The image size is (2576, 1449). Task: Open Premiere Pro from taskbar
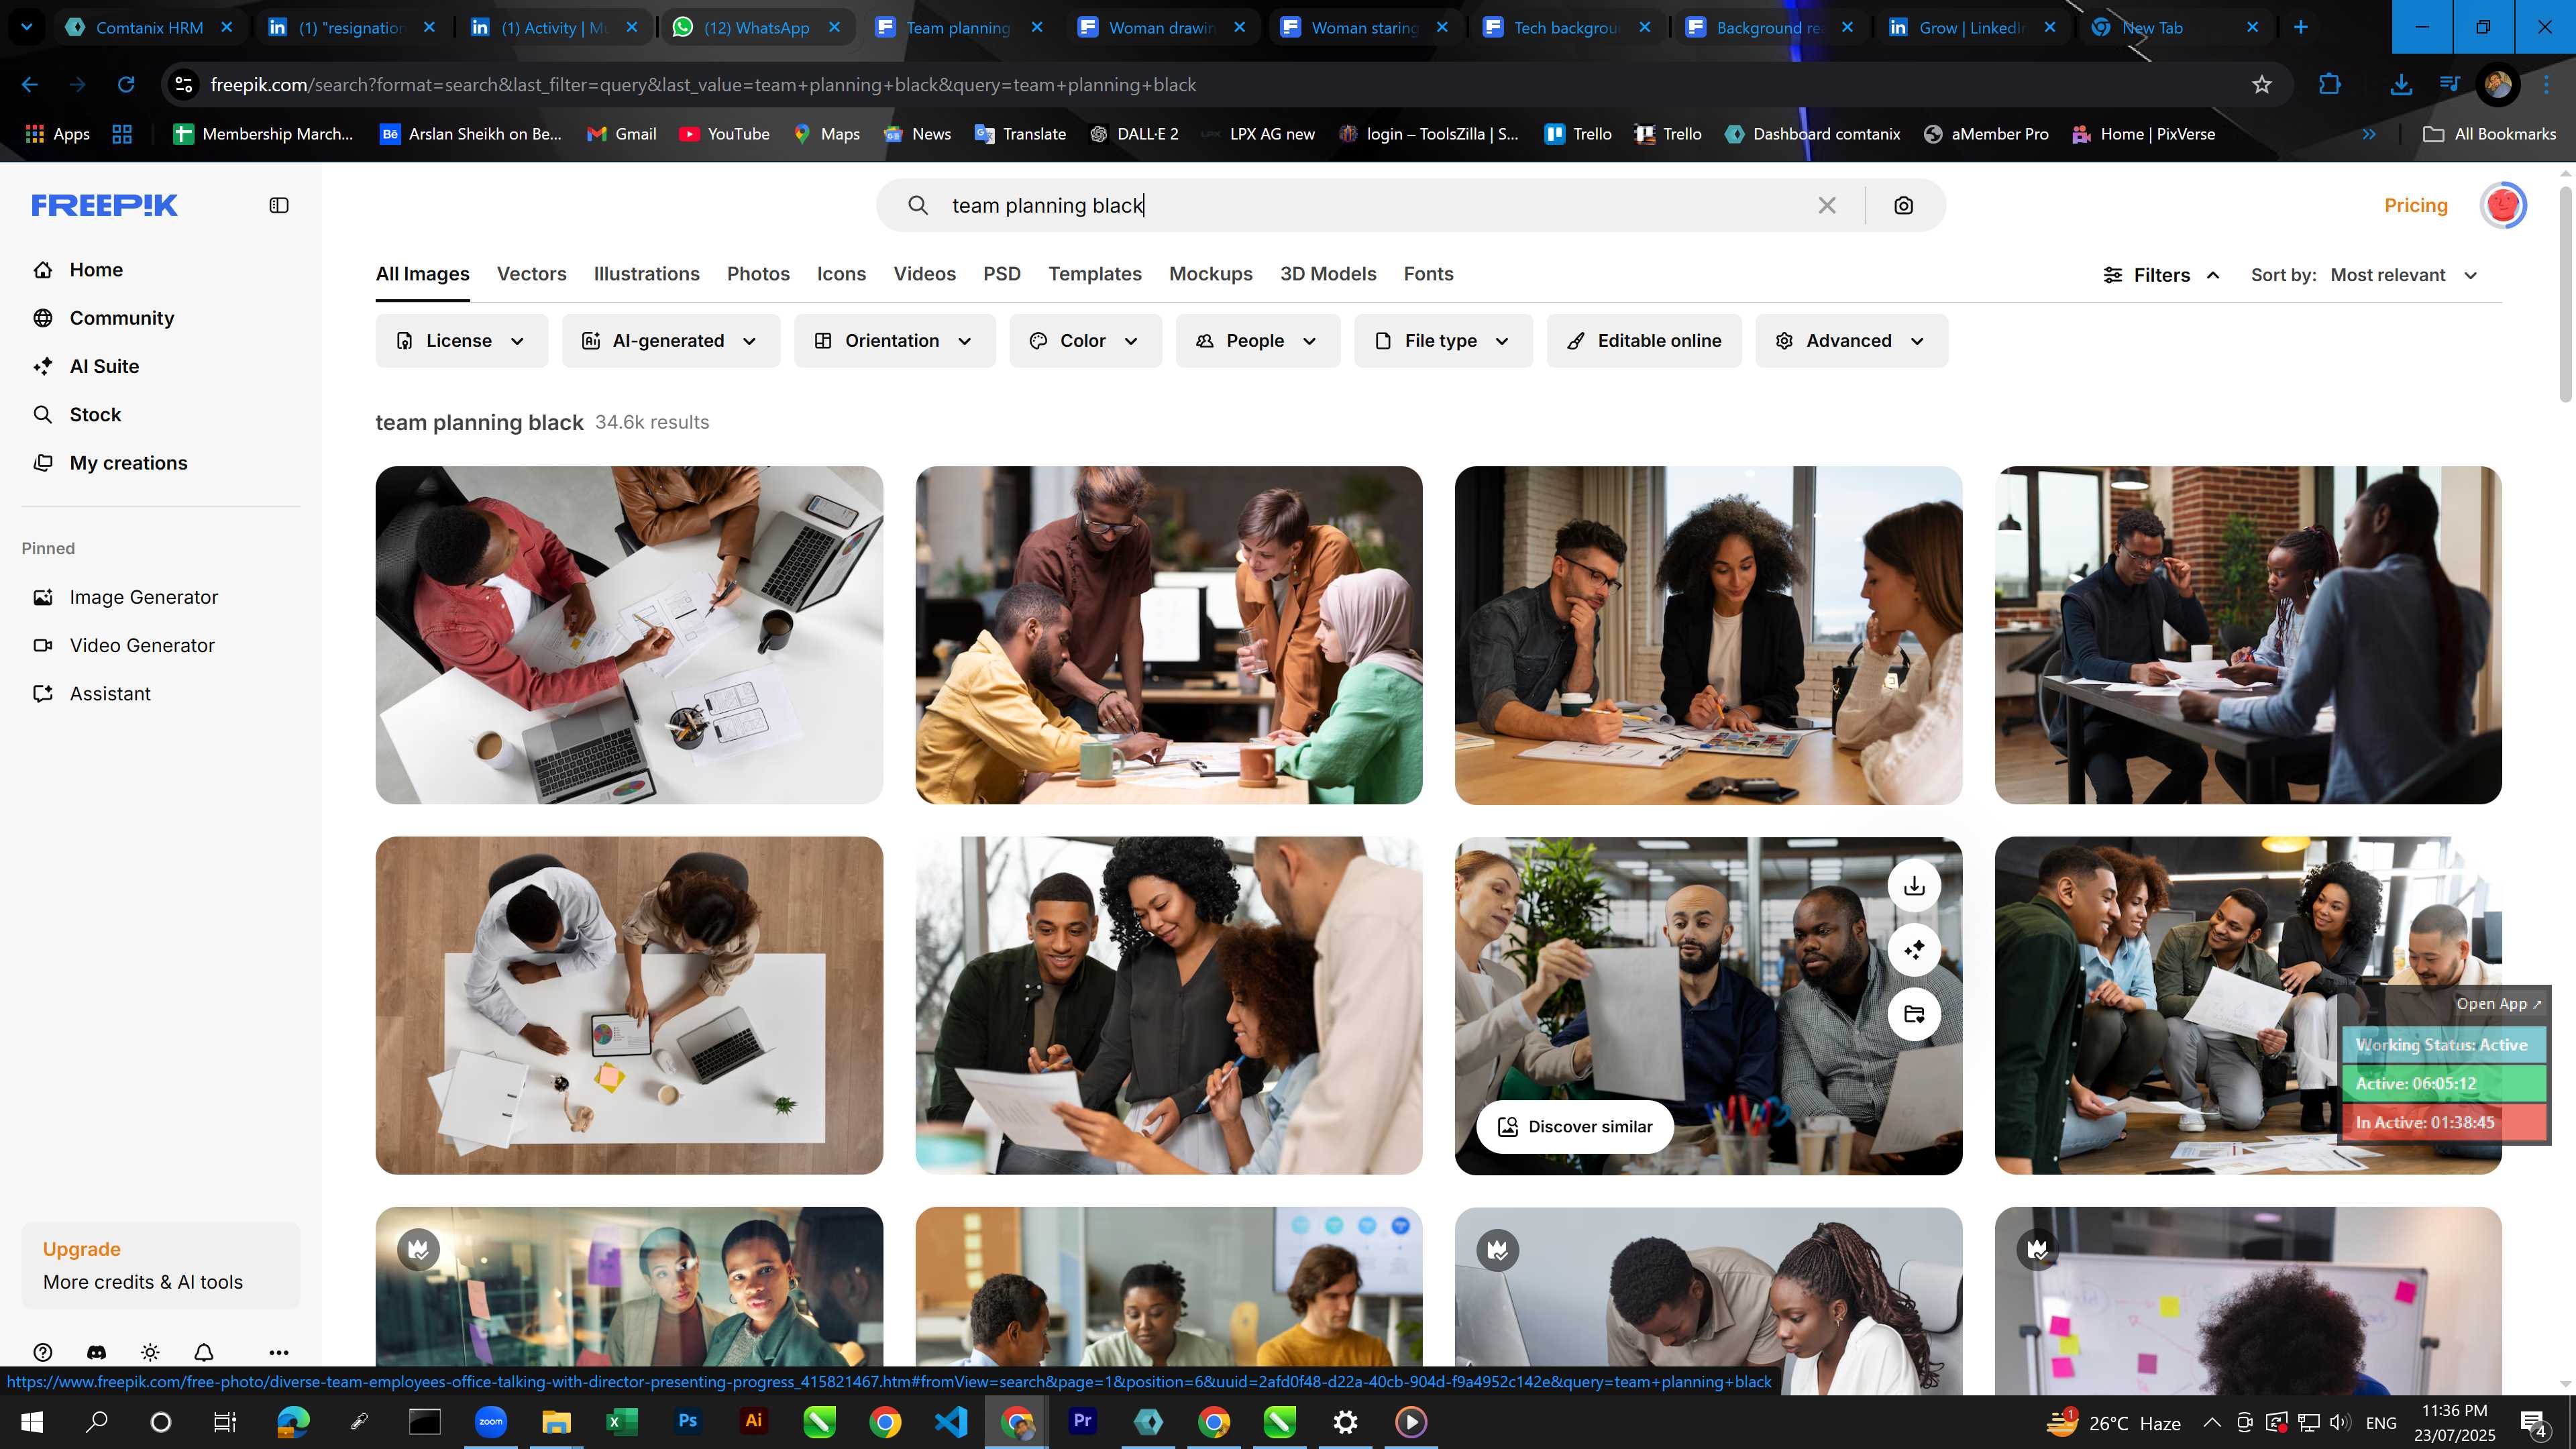pos(1083,1421)
